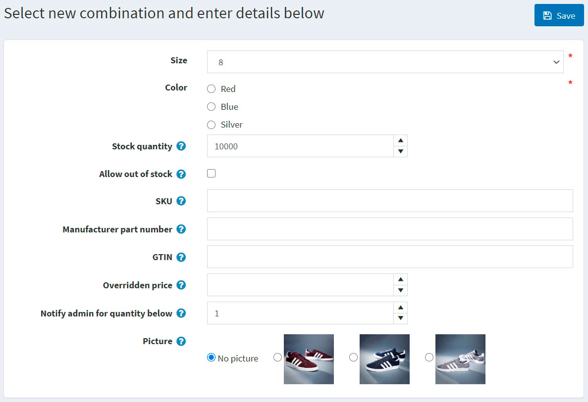Increase Notify admin quantity with up arrow
This screenshot has width=588, height=402.
pos(400,308)
